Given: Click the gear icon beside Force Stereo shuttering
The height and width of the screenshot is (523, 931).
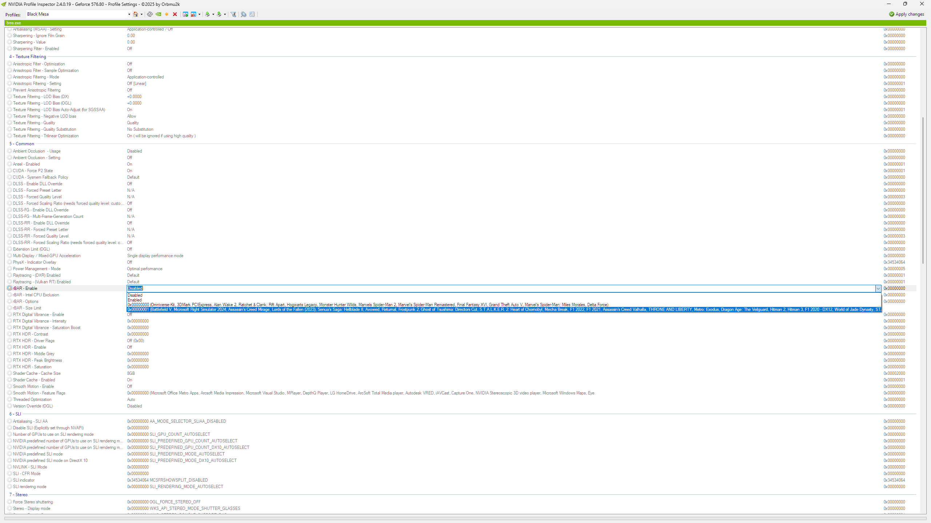Looking at the screenshot, I should tap(10, 502).
